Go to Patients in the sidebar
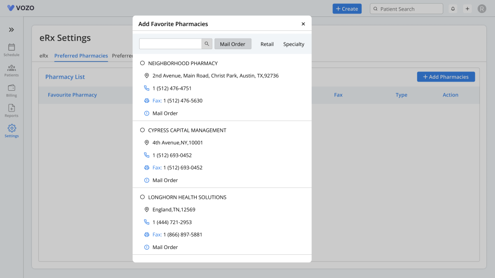495x278 pixels. tap(12, 70)
